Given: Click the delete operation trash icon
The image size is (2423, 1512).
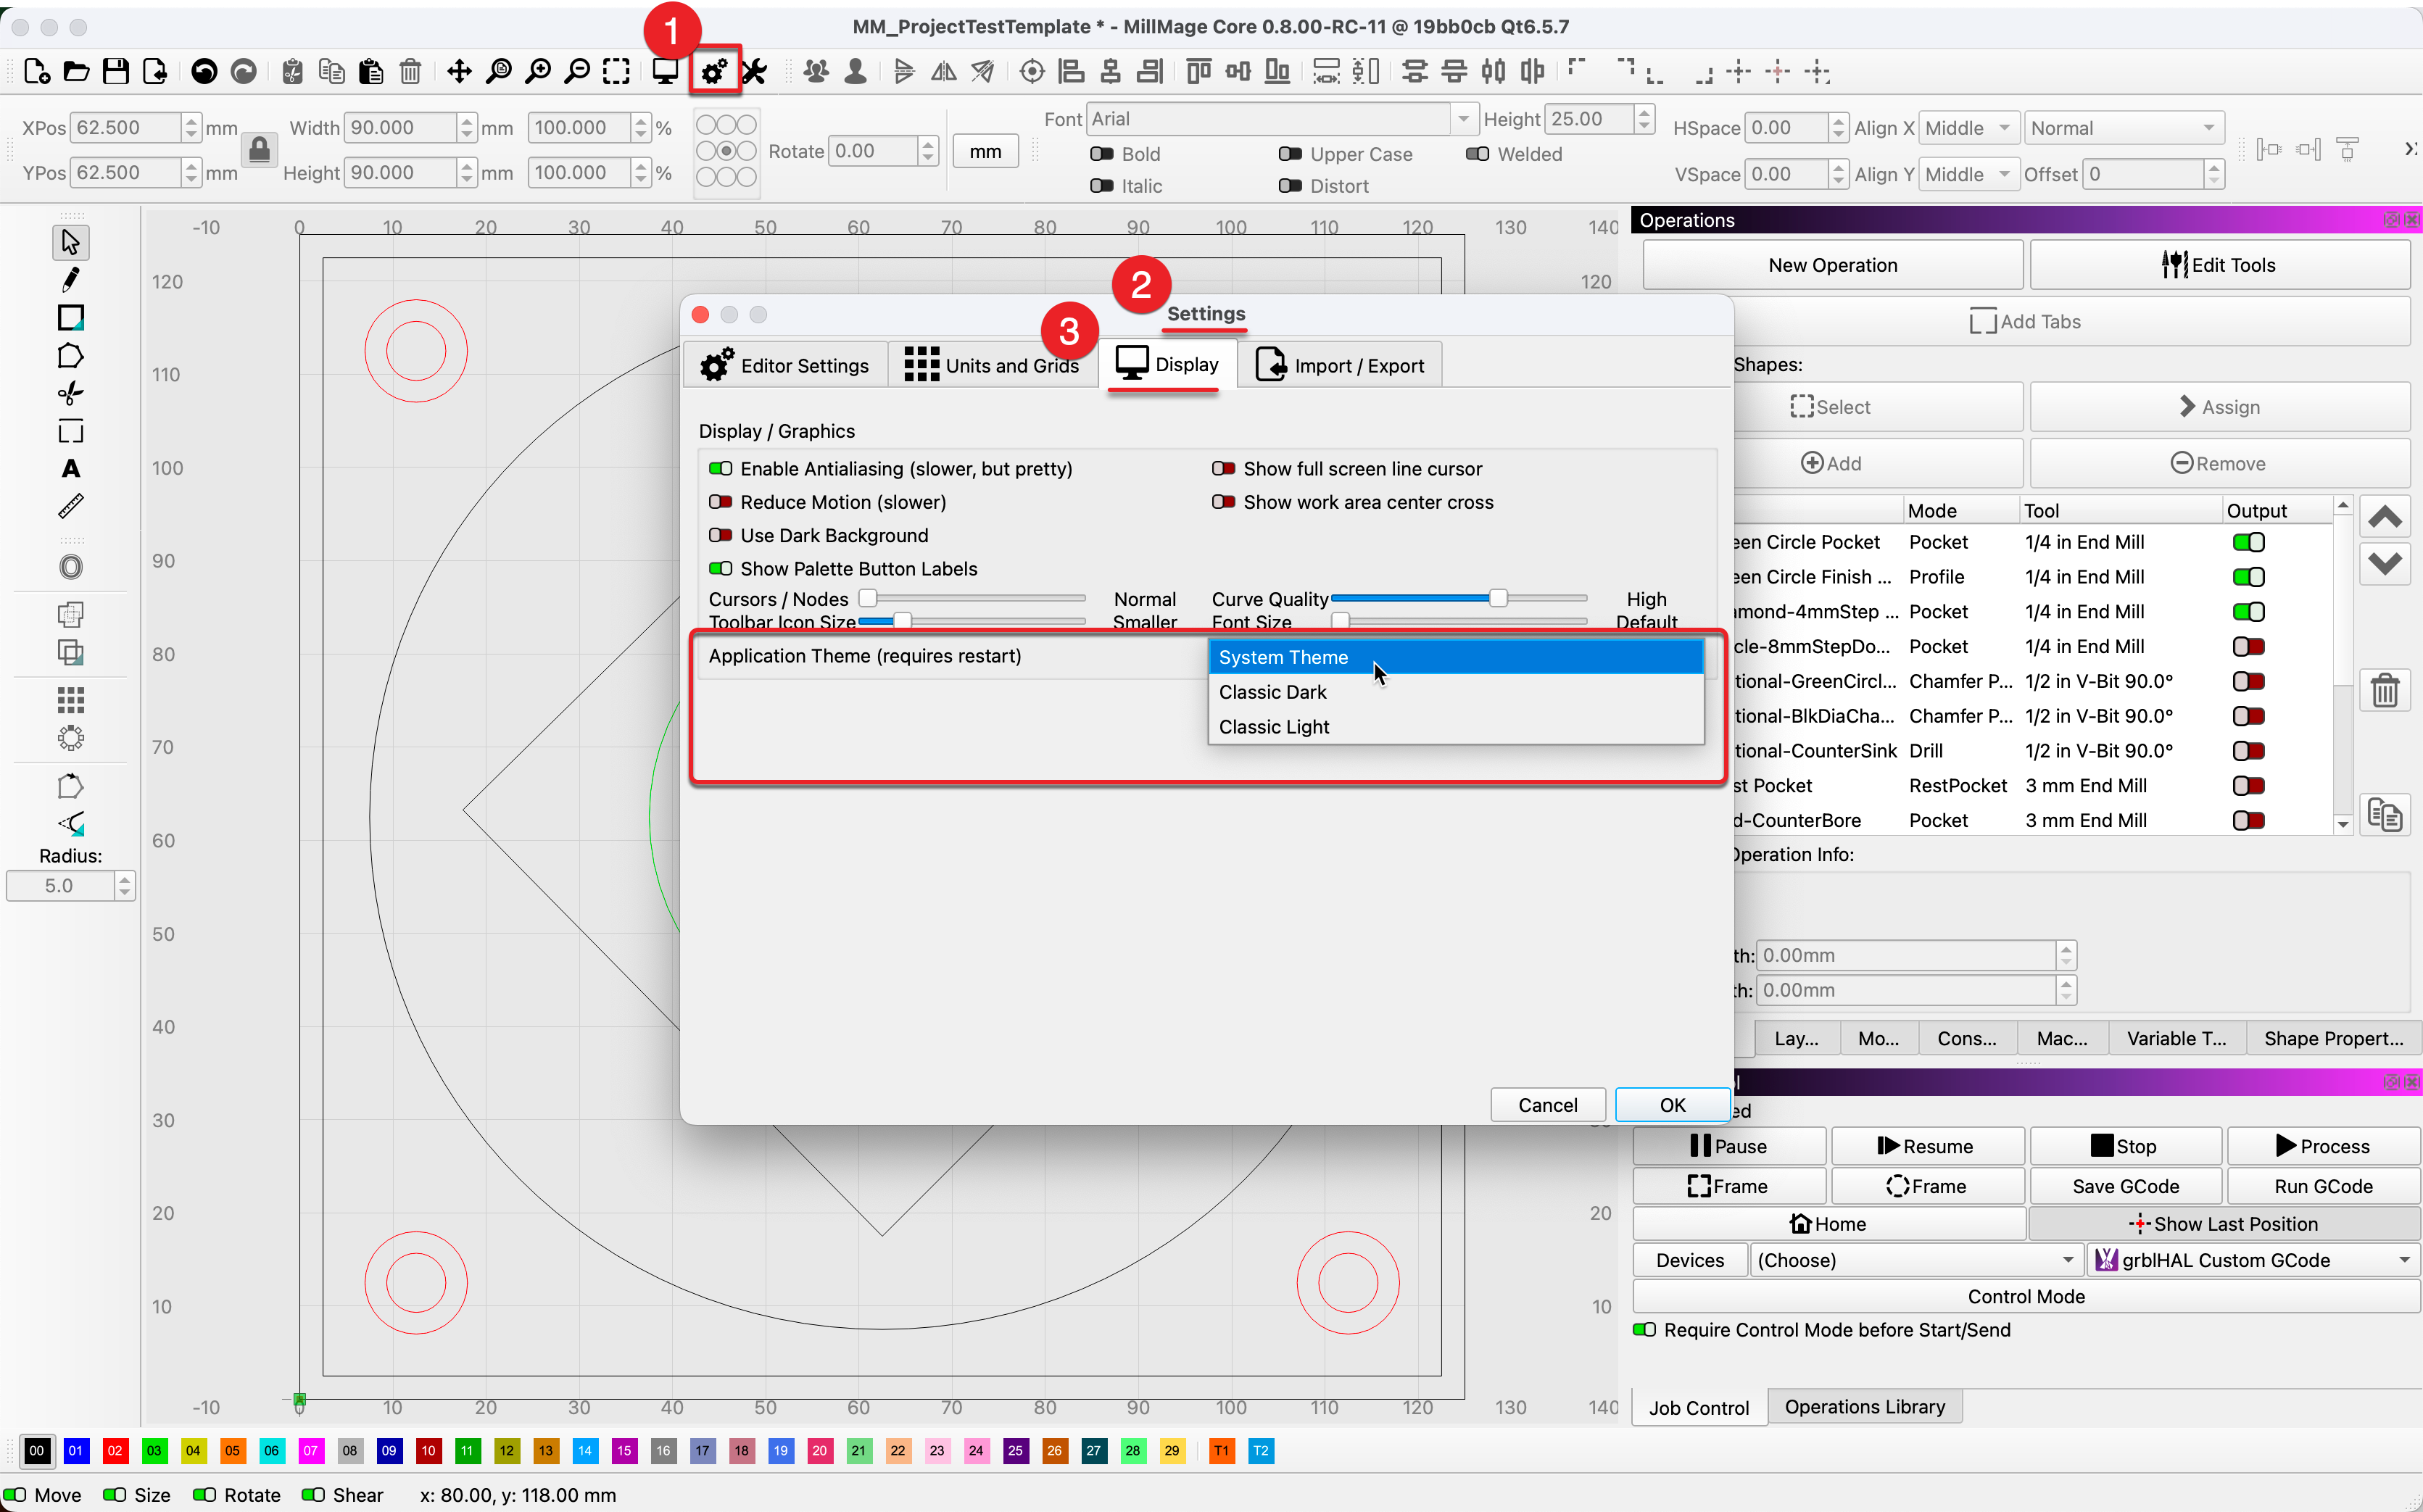Looking at the screenshot, I should point(2384,690).
